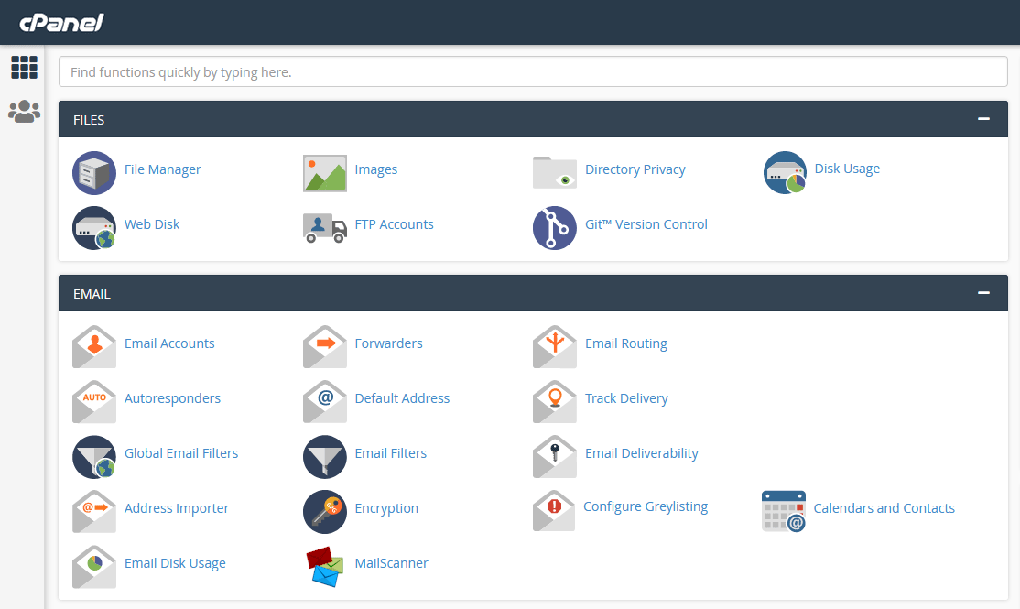Open the home grid view in sidebar
The width and height of the screenshot is (1020, 609).
tap(24, 67)
